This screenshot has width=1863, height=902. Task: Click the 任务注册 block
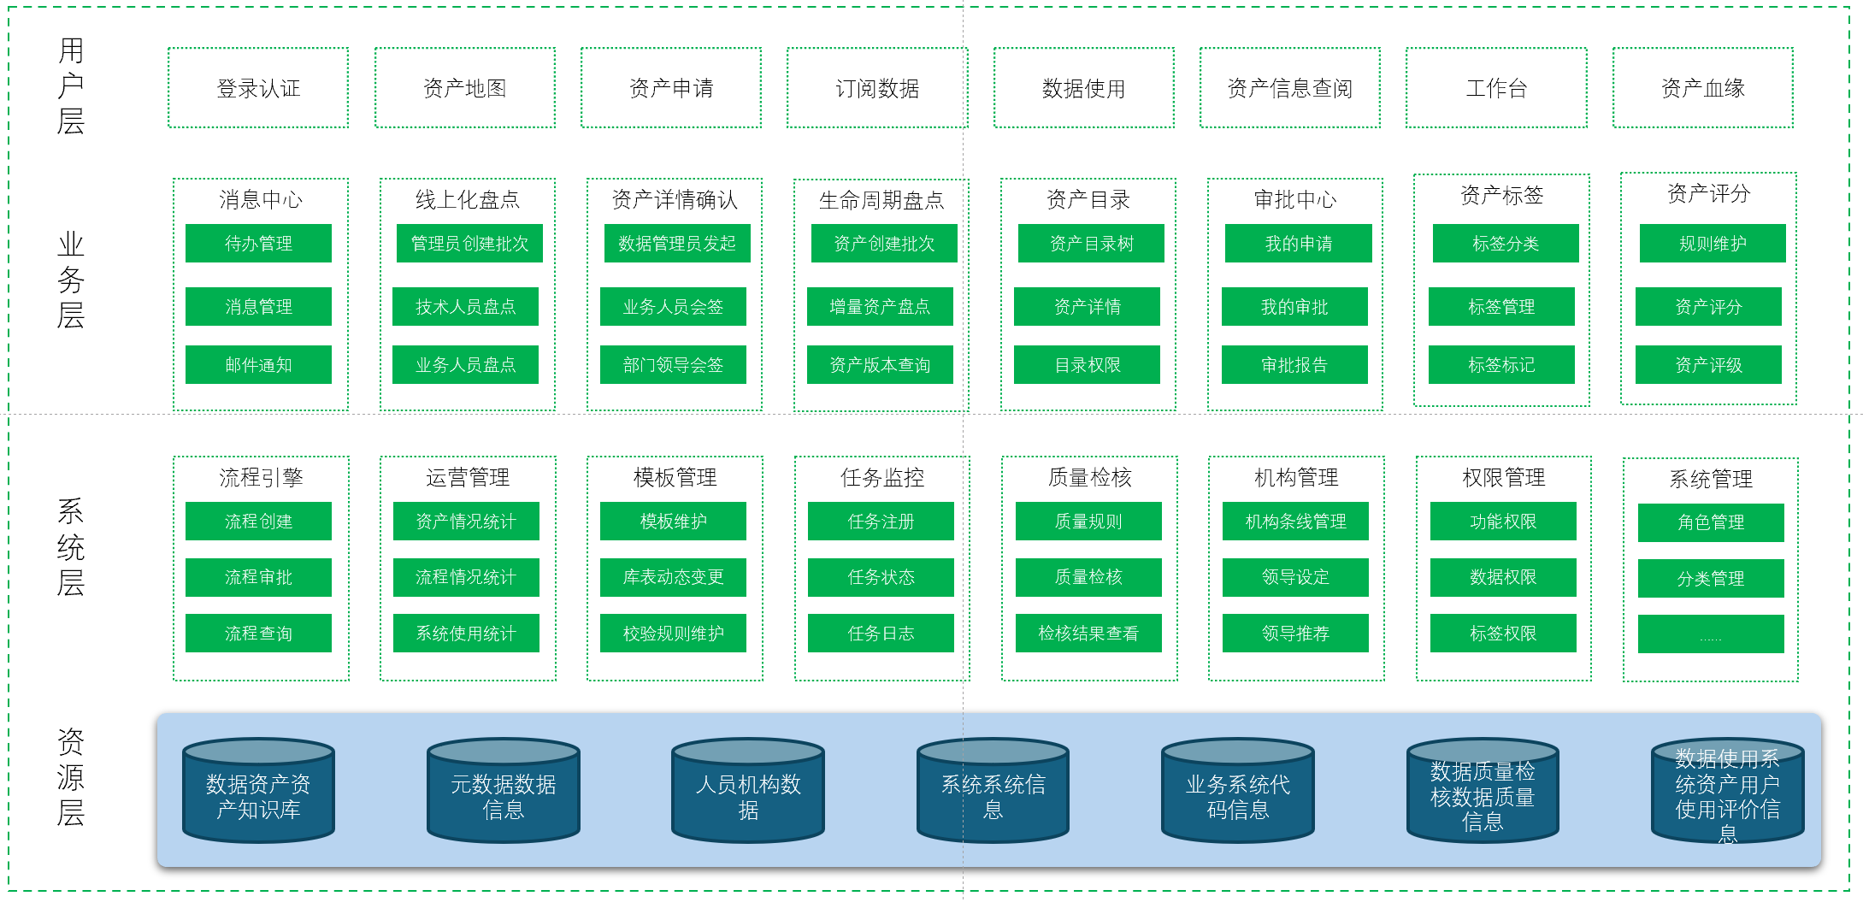point(881,522)
